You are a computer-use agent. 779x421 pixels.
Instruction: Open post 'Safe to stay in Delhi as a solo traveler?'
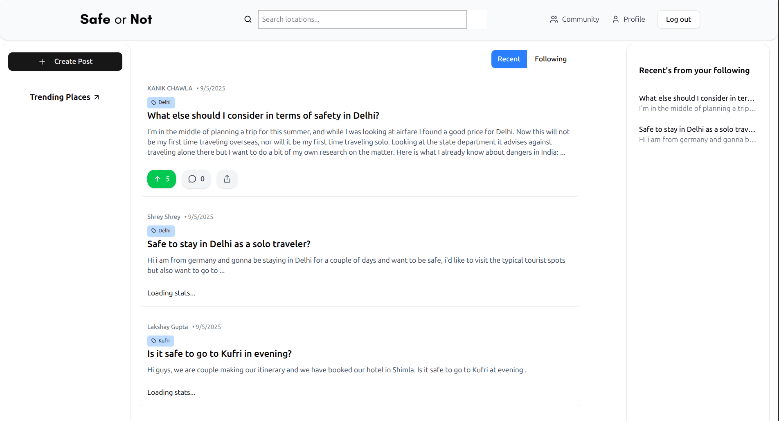pyautogui.click(x=229, y=244)
